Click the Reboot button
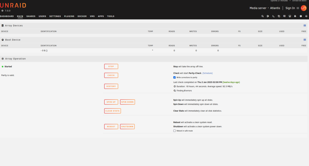 (x=111, y=126)
